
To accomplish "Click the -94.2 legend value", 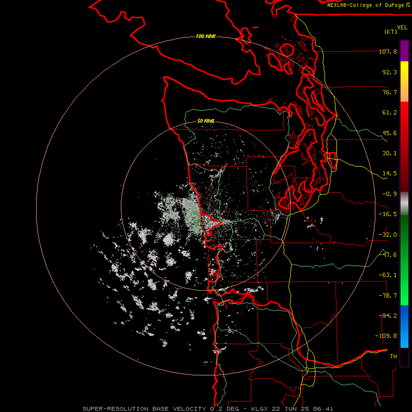I will (x=388, y=316).
